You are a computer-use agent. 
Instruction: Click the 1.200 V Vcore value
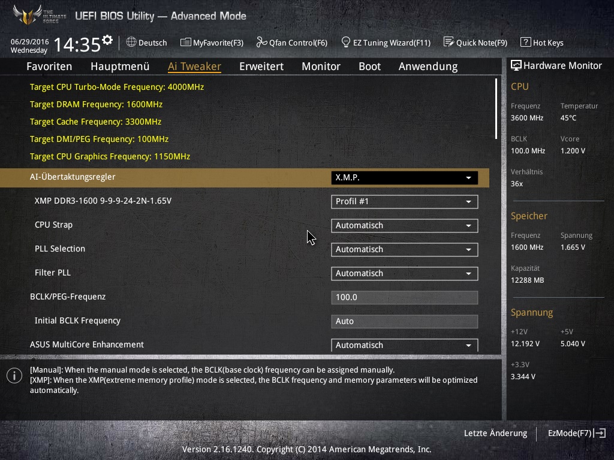[573, 150]
